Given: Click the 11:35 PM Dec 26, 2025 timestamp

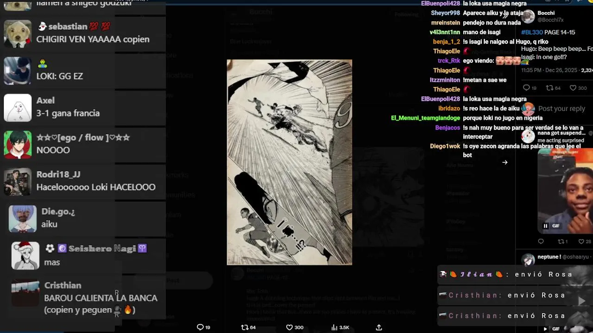Looking at the screenshot, I should click(x=550, y=70).
